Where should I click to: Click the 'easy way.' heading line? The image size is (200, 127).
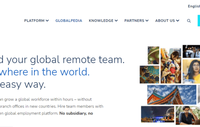tap(23, 85)
